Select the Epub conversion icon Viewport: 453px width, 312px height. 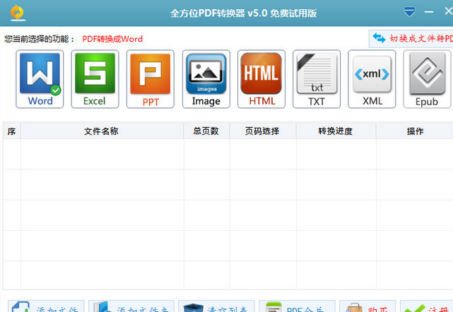(x=427, y=79)
